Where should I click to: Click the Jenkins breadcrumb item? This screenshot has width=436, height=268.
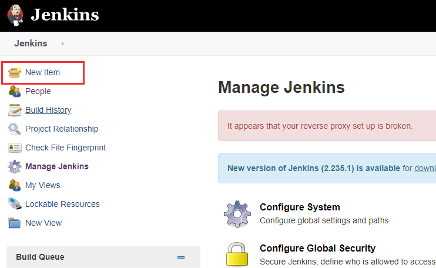[31, 43]
